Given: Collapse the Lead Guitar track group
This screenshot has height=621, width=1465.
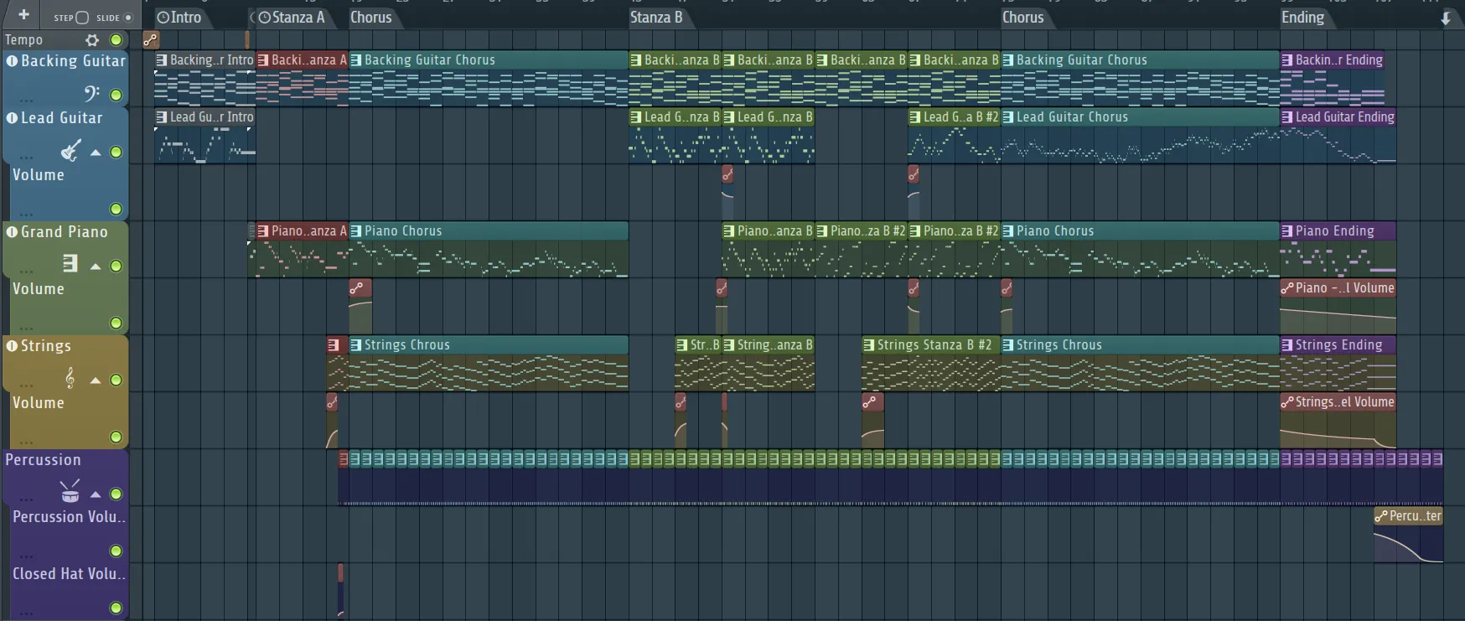Looking at the screenshot, I should (96, 153).
